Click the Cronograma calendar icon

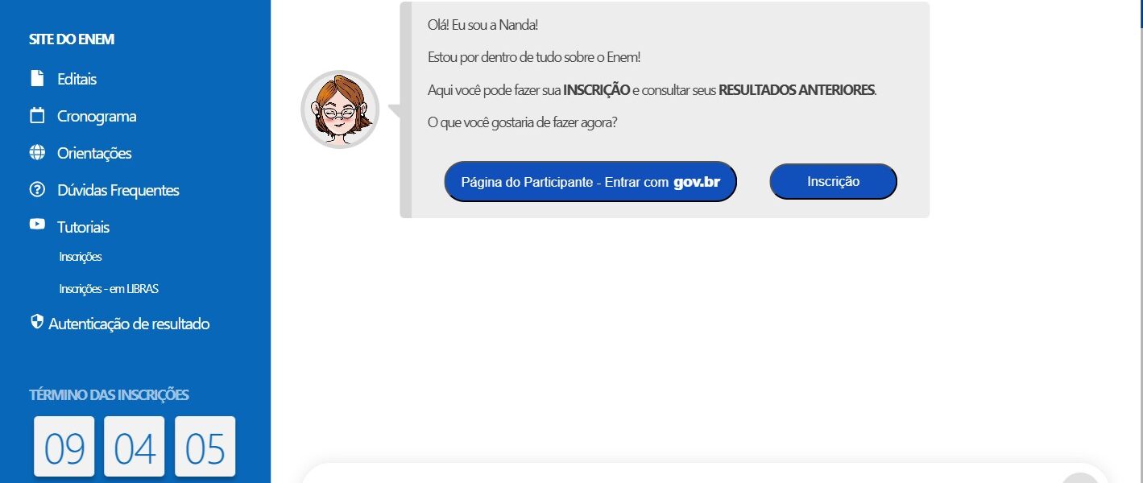click(37, 115)
